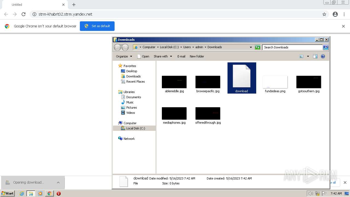Open Recent Places in navigation pane
The image size is (350, 197).
click(x=135, y=82)
